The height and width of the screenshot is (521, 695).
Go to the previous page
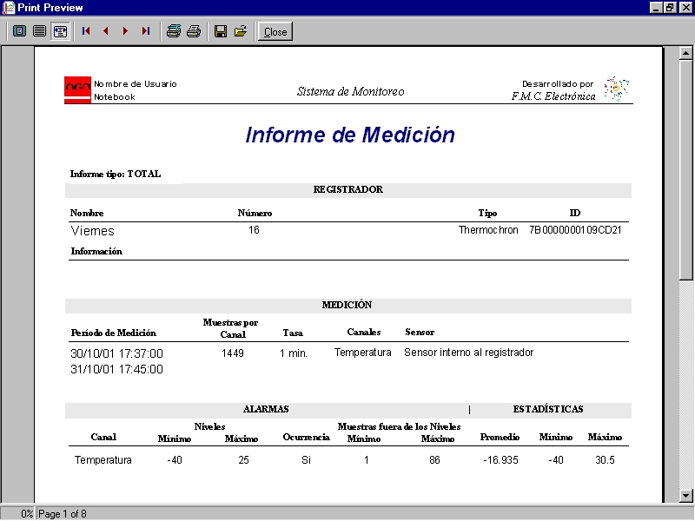[x=105, y=31]
